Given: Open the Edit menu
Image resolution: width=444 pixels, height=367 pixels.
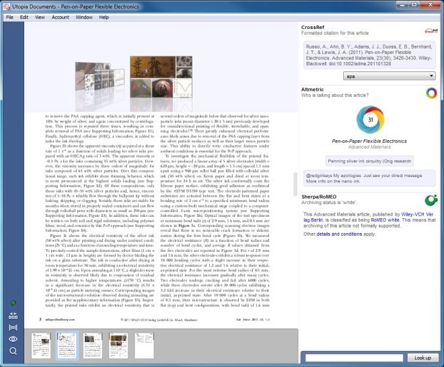Looking at the screenshot, I should 24,18.
